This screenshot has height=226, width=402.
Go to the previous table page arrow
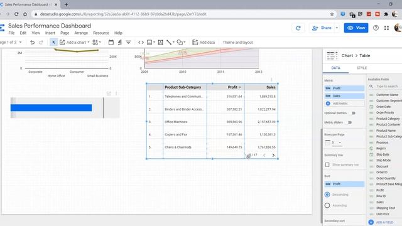click(264, 155)
